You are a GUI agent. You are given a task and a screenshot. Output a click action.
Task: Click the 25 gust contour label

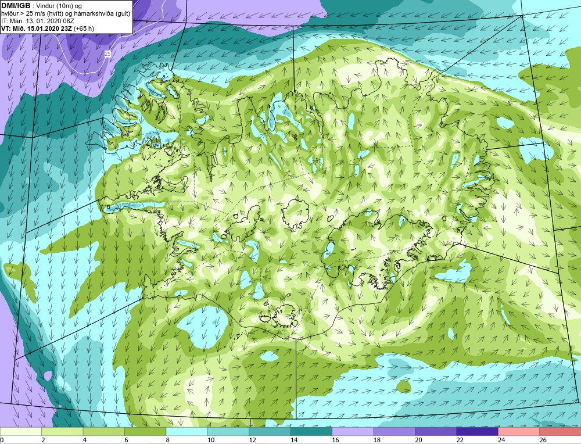[107, 53]
